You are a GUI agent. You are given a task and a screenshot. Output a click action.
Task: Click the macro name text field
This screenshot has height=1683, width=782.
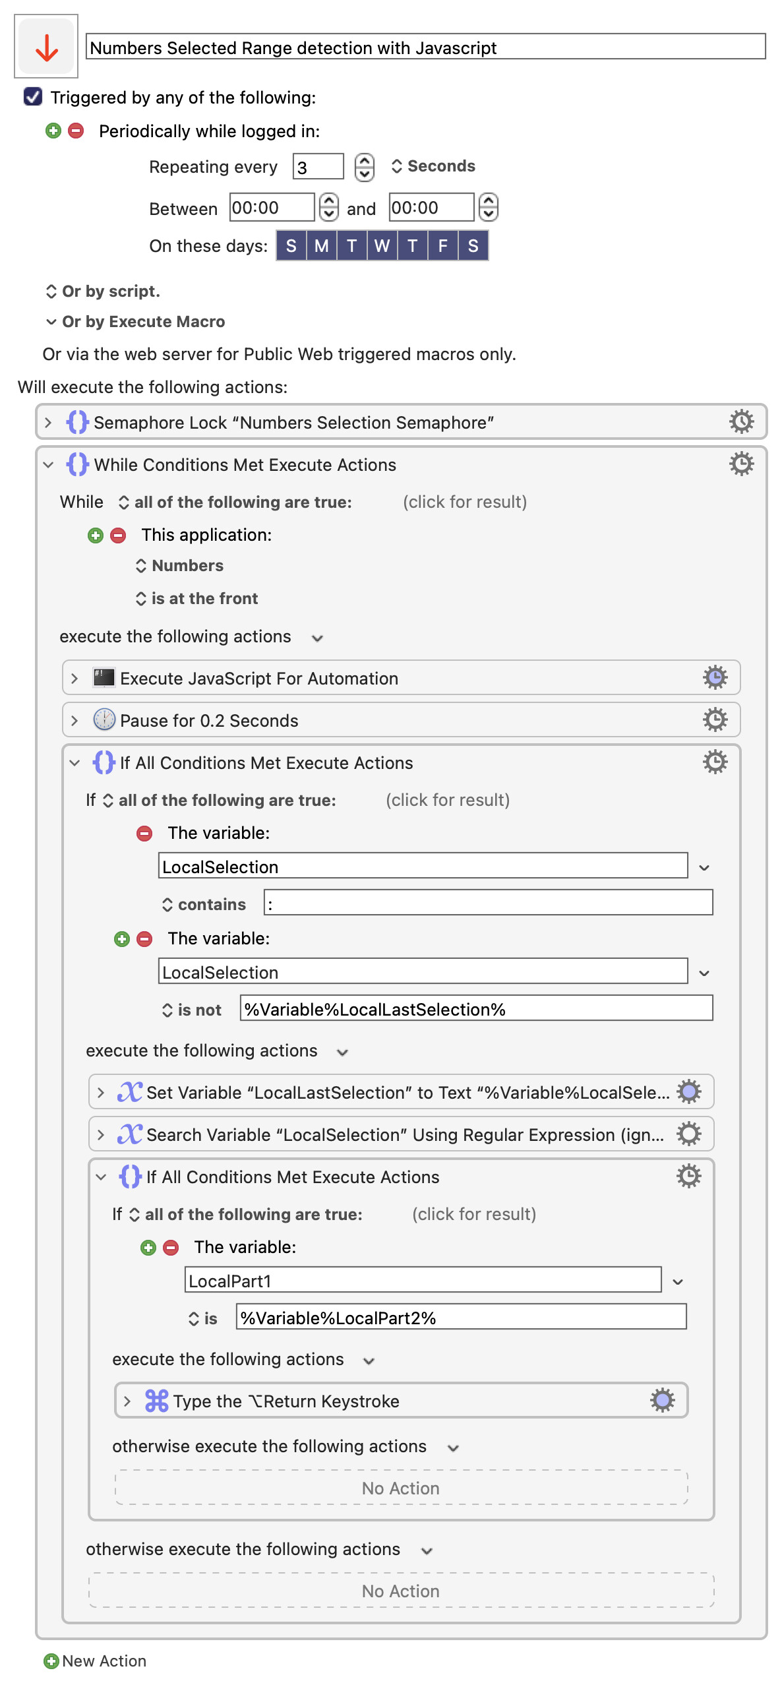tap(425, 47)
